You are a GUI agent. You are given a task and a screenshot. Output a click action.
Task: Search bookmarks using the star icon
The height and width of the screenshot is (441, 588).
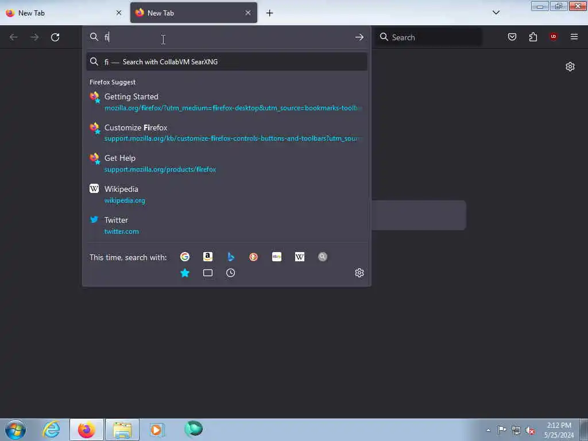point(185,273)
